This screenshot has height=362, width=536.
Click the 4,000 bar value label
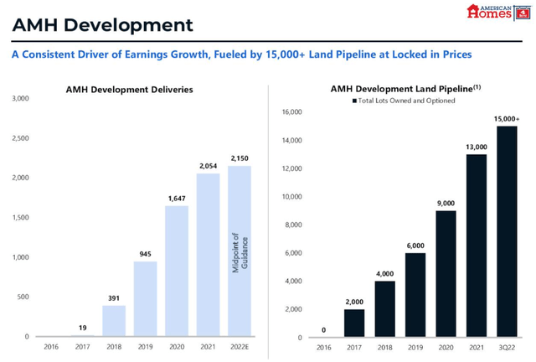[385, 274]
